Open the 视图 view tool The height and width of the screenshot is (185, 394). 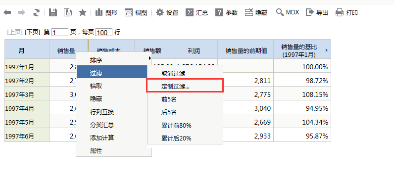click(136, 12)
